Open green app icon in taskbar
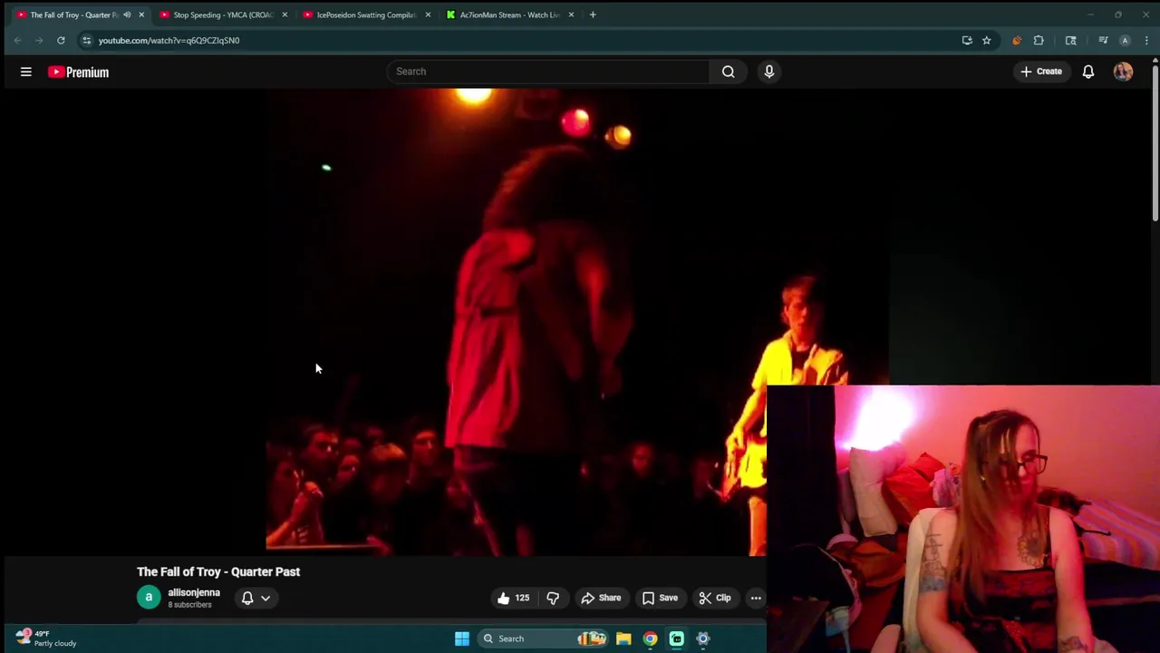 pos(676,638)
